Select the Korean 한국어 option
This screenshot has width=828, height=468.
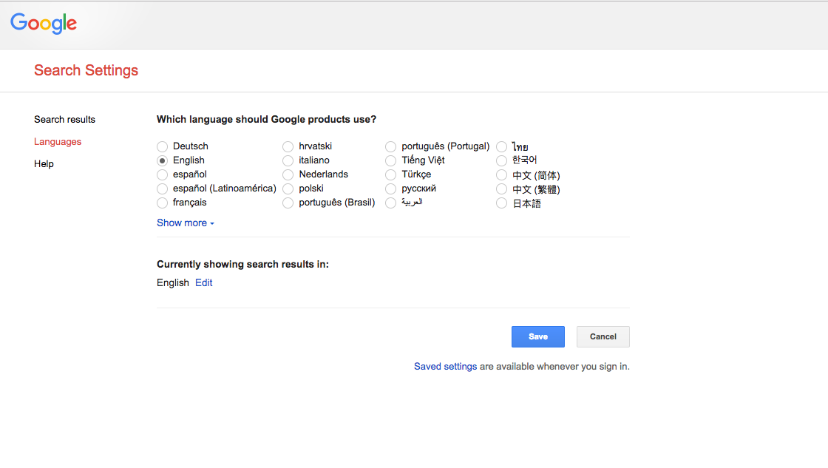[x=502, y=160]
